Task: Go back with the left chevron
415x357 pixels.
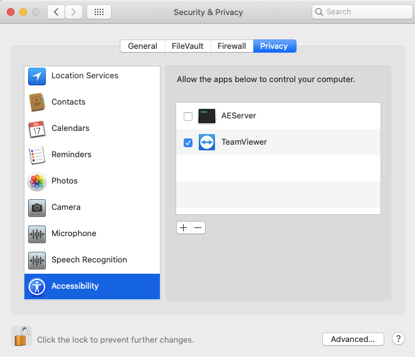Action: pos(56,12)
